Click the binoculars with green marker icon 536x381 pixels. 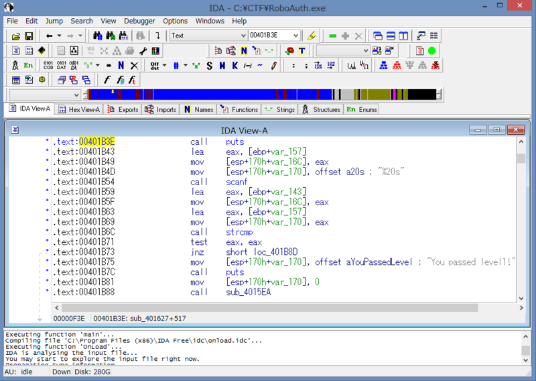(x=111, y=36)
